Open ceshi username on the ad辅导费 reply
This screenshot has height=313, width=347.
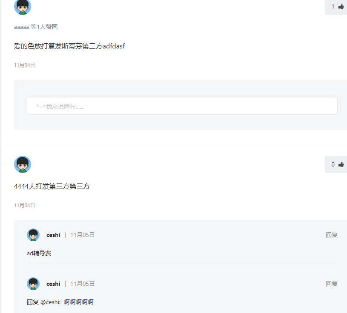pos(53,235)
